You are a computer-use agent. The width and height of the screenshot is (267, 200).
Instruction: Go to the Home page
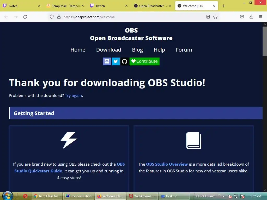point(78,50)
